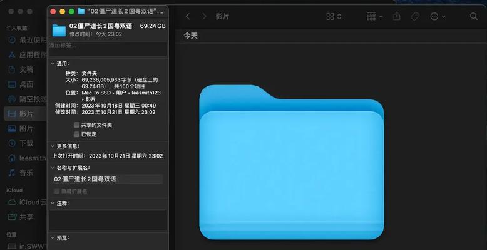Click the folder name text field
487x250 pixels.
click(x=108, y=179)
